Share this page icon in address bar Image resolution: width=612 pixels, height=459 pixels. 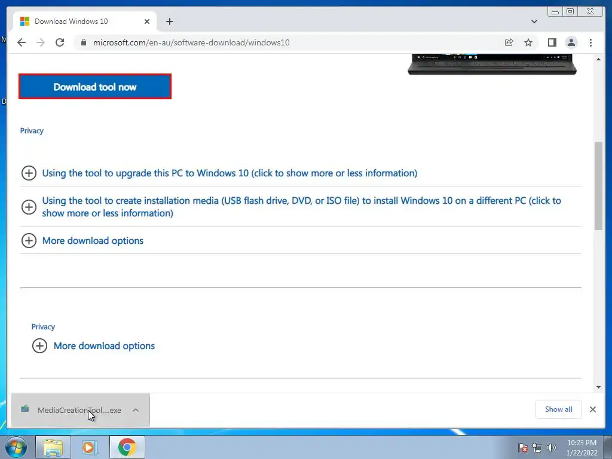pos(509,42)
